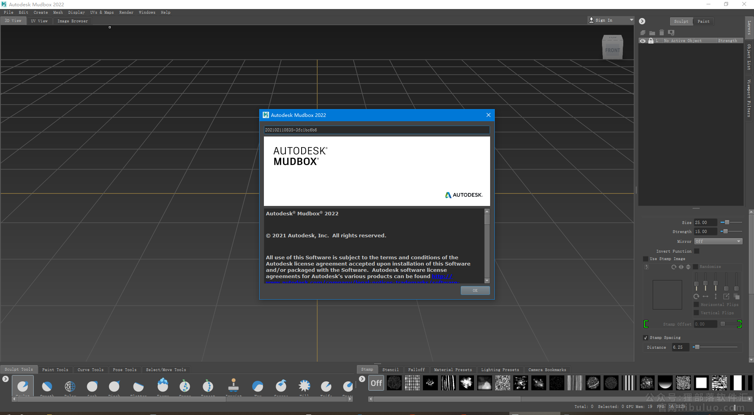Open the Autodesk license link

(442, 276)
